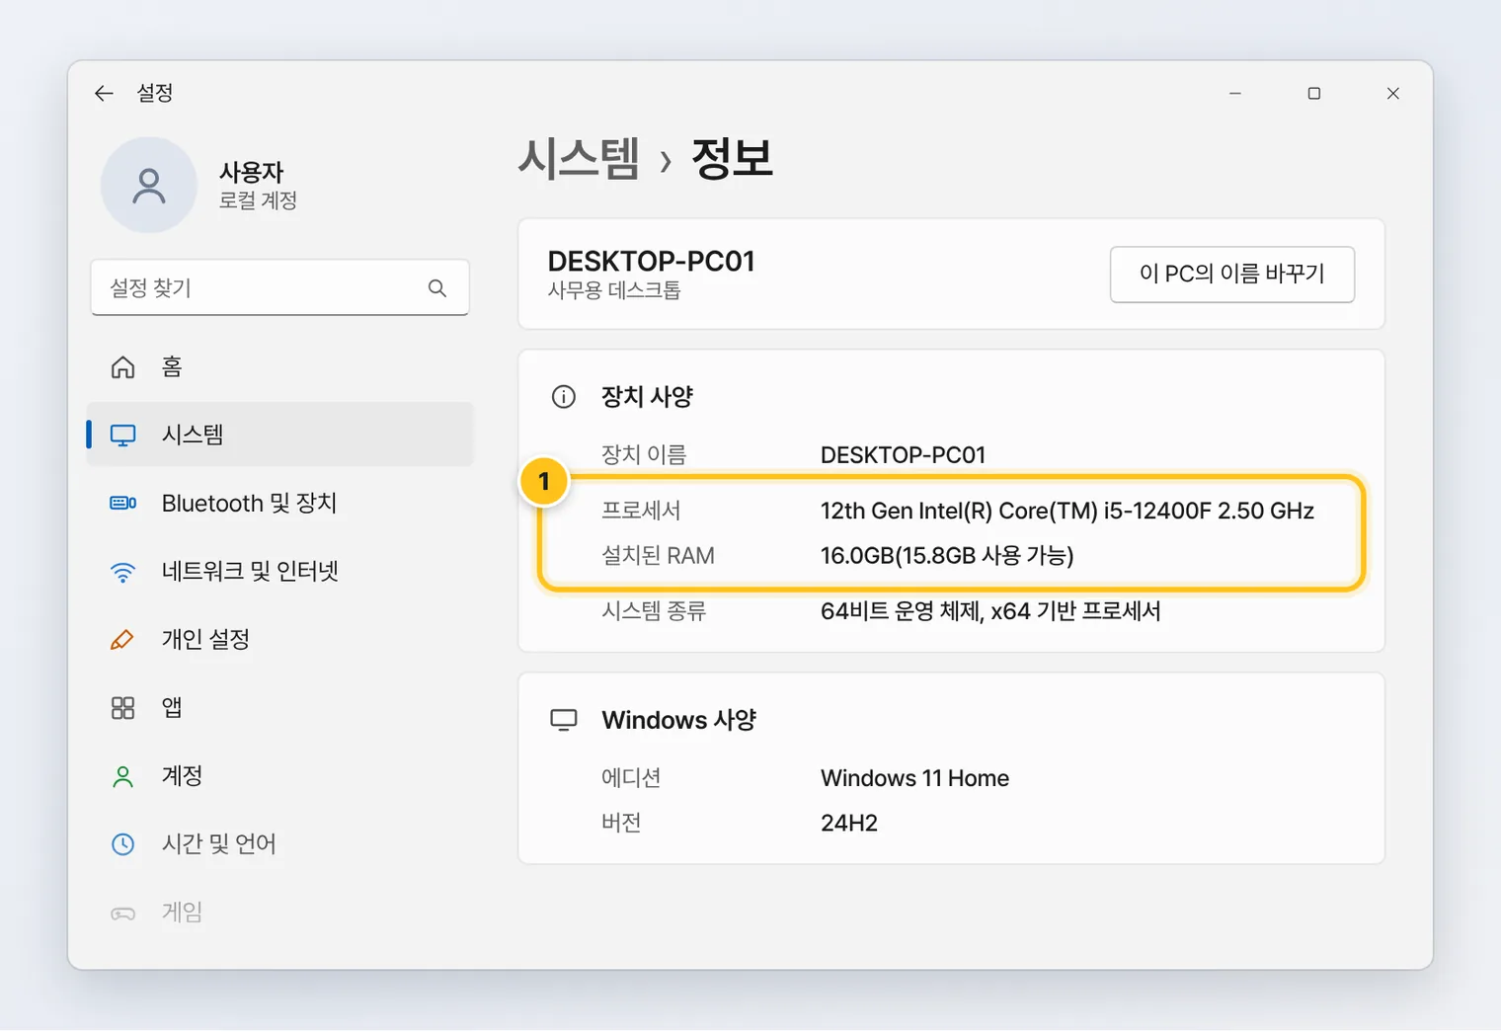Click the System monitor icon in sidebar

click(122, 435)
